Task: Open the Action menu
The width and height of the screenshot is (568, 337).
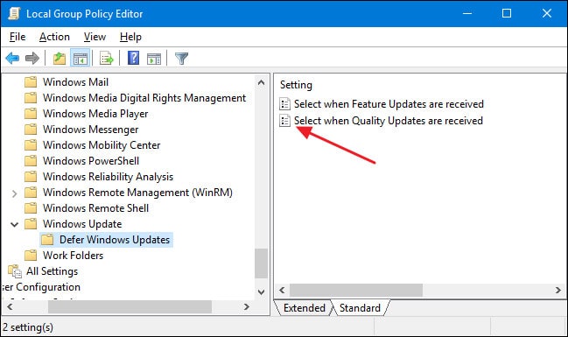Action: coord(54,37)
